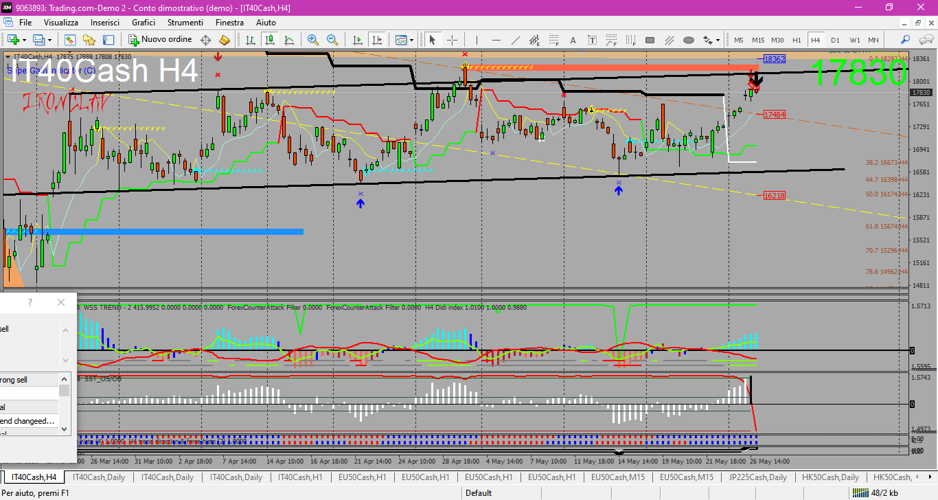Switch to the JP225Cash,Daily chart tab
Image resolution: width=938 pixels, height=500 pixels.
(758, 477)
